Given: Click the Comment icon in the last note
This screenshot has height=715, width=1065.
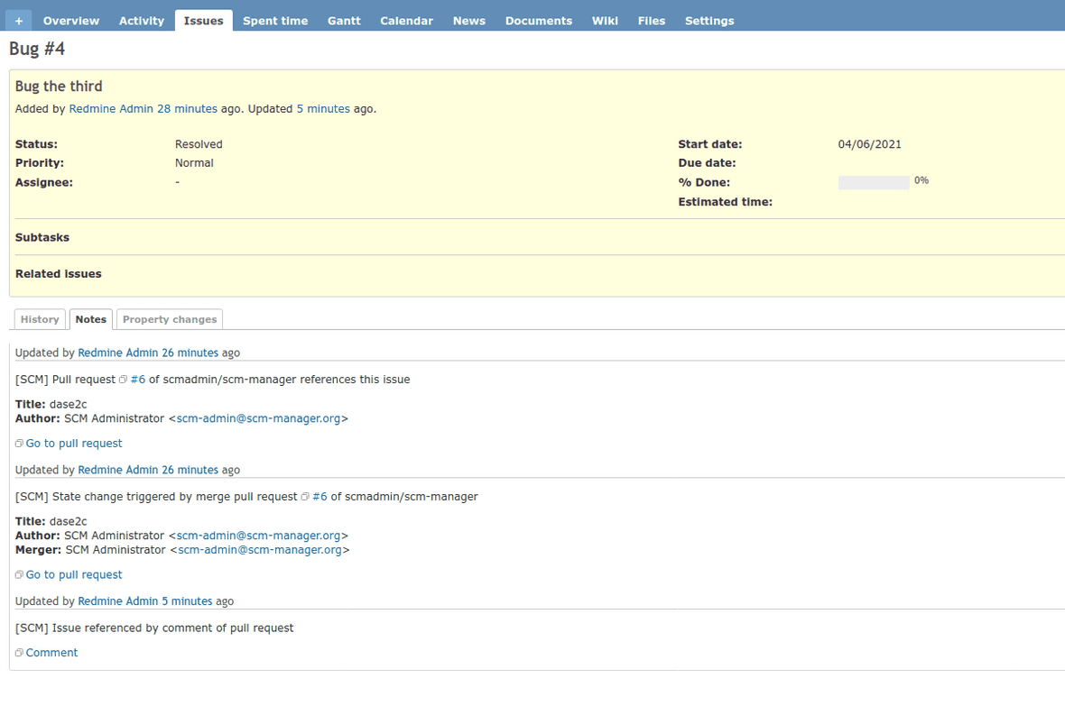Looking at the screenshot, I should click(18, 651).
